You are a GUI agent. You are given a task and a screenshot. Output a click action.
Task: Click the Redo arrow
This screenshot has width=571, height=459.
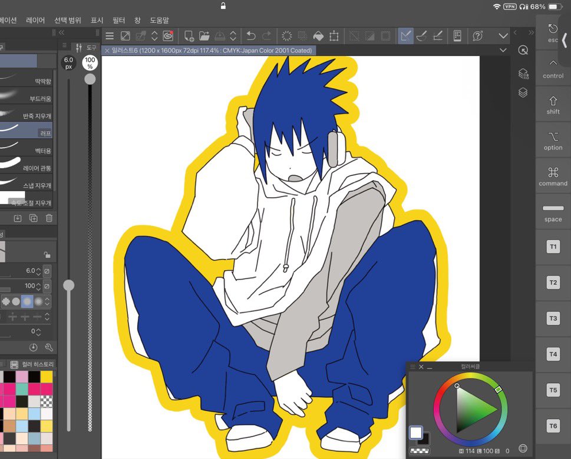click(267, 36)
